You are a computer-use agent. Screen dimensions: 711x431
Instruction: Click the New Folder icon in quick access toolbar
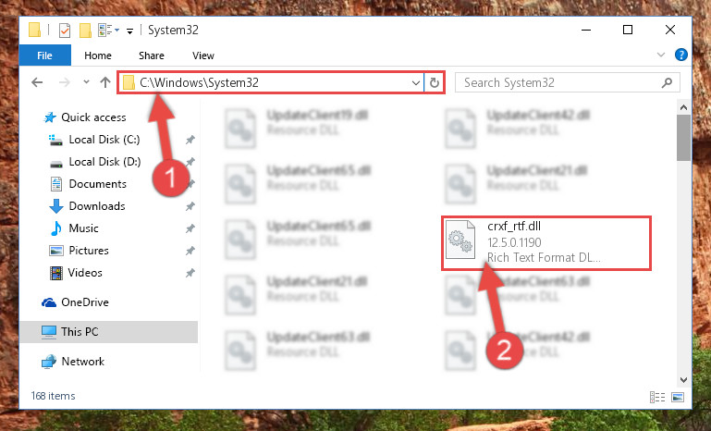[x=85, y=31]
